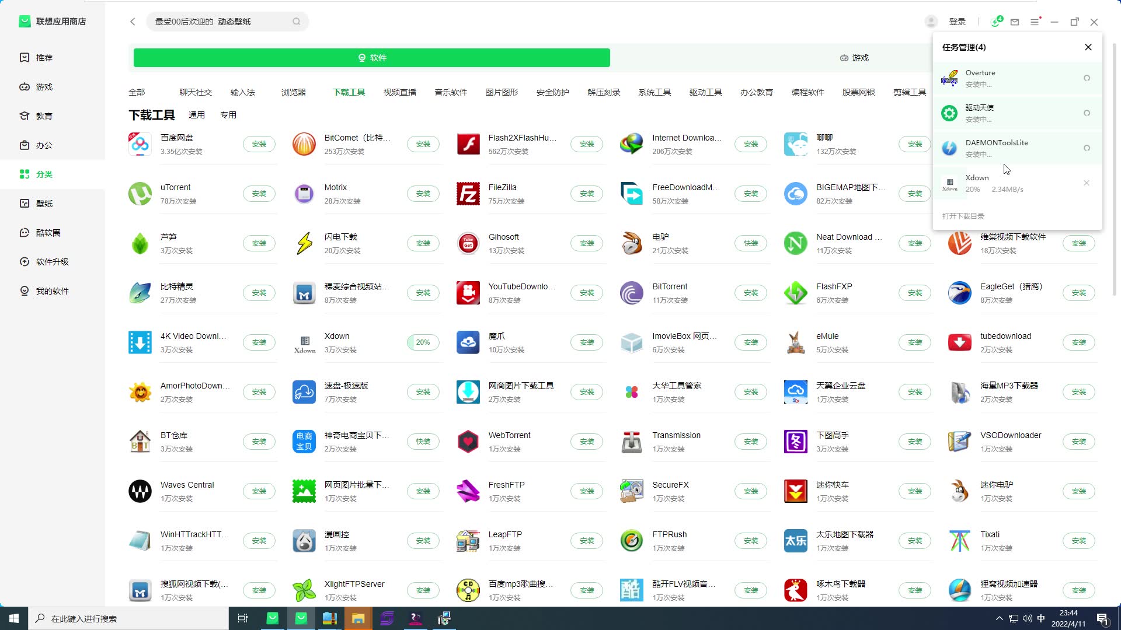Image resolution: width=1121 pixels, height=630 pixels.
Task: Switch to the 专用 filter under 下载工具
Action: click(228, 114)
